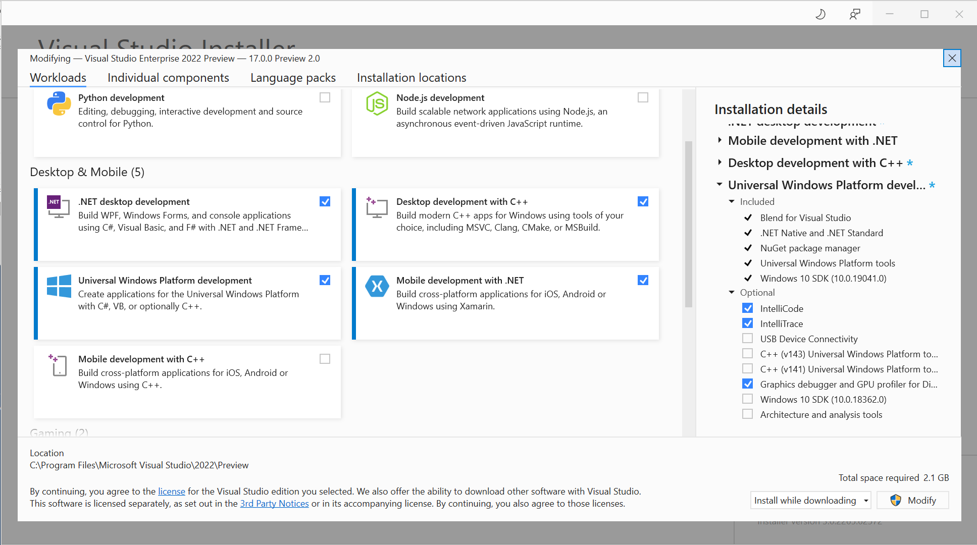
Task: Expand Mobile development with .NET details
Action: pos(720,140)
